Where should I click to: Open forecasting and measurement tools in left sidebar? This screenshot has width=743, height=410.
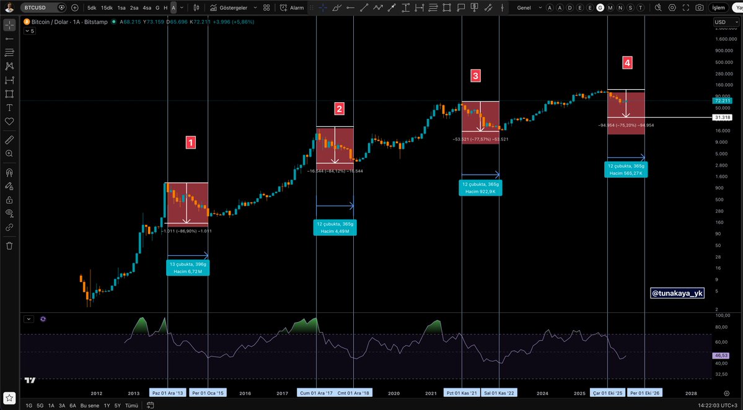coord(9,80)
